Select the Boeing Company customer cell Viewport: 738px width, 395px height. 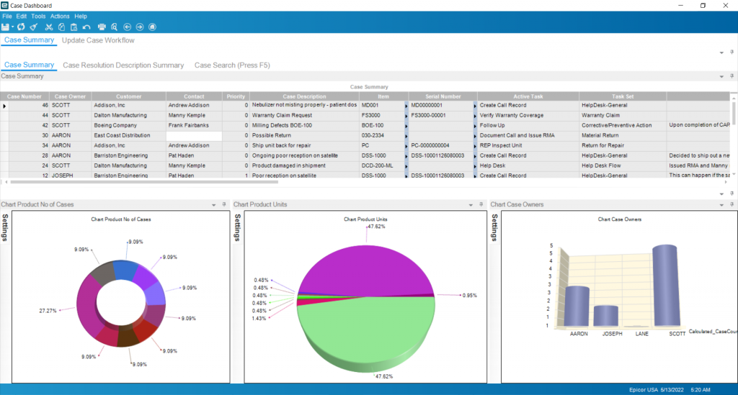(128, 125)
